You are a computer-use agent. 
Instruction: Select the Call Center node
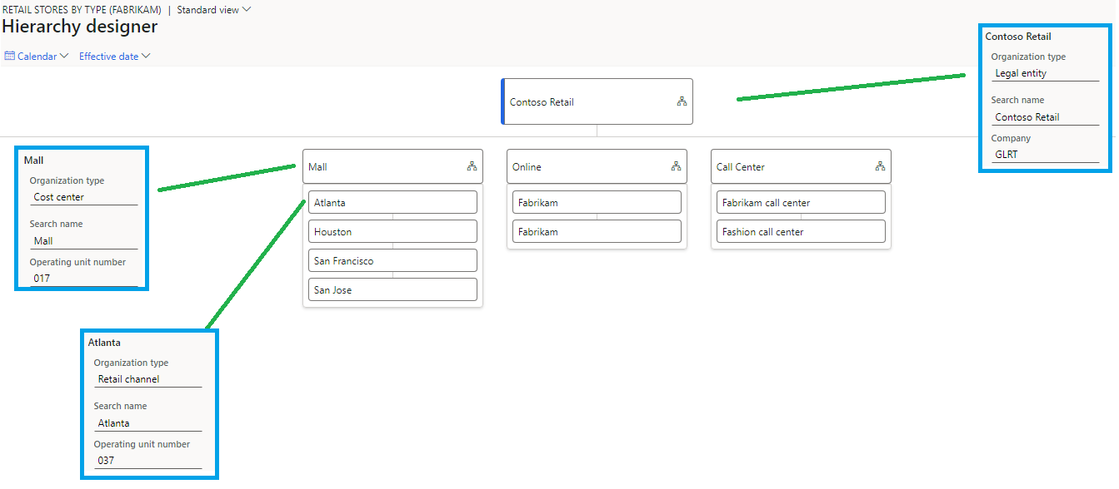tap(801, 166)
